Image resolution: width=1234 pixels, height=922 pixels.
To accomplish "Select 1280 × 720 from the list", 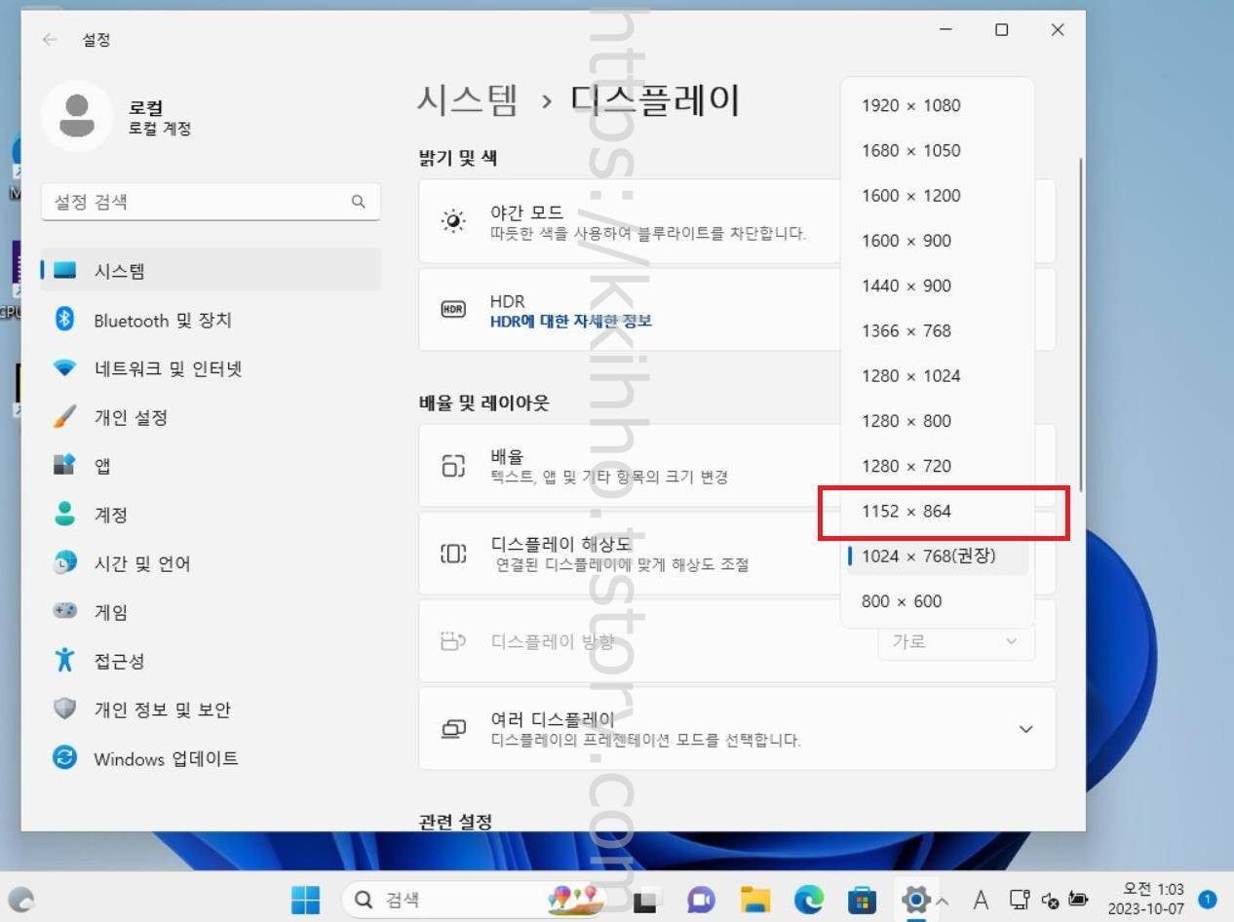I will tap(937, 466).
